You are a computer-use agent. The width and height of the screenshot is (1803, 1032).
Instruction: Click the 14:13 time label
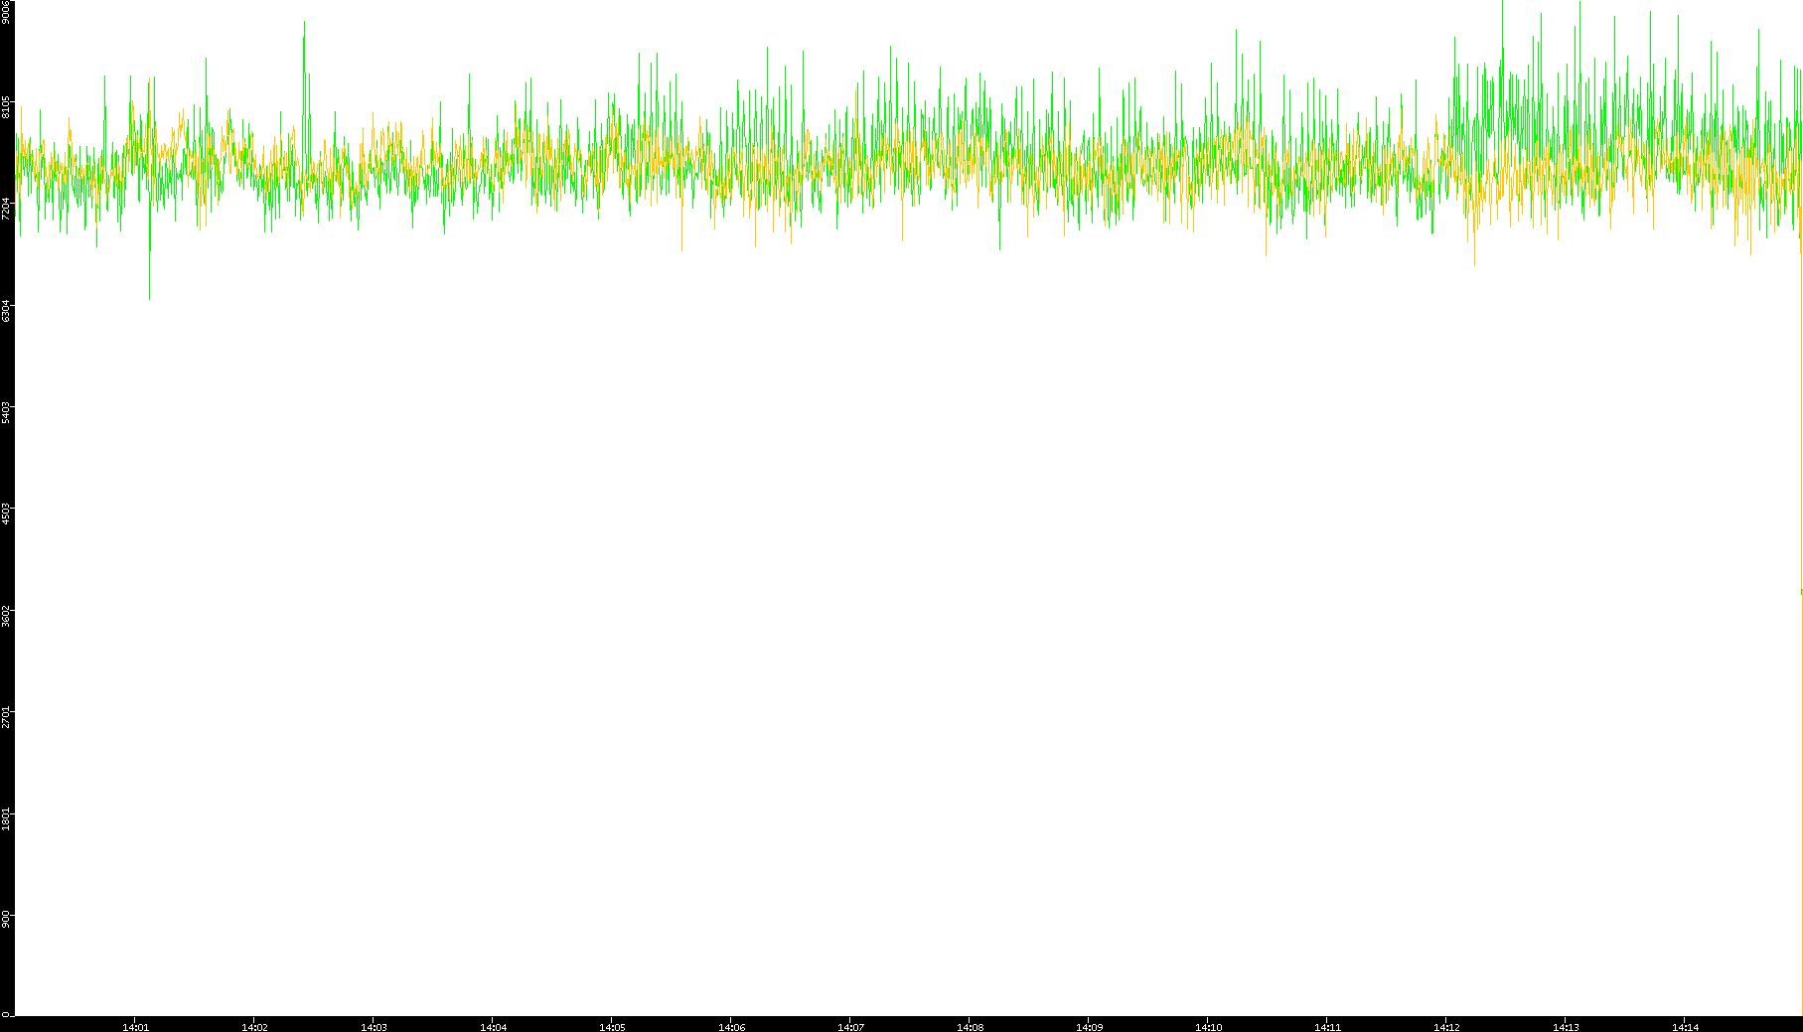click(x=1566, y=1026)
